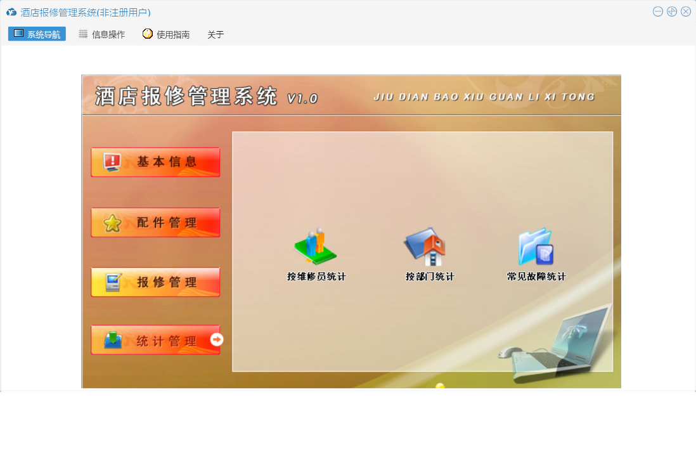The image size is (696, 456).
Task: Click the arrow icon on 统计管理
Action: pos(217,340)
